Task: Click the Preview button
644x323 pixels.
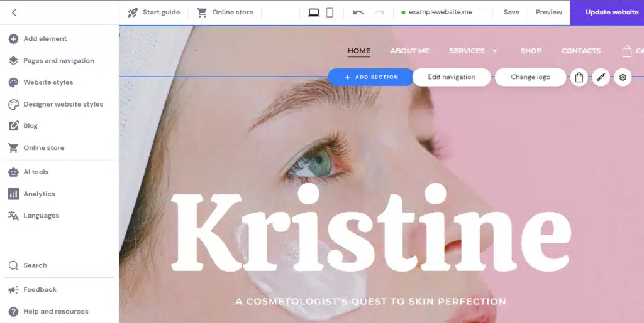Action: click(548, 13)
